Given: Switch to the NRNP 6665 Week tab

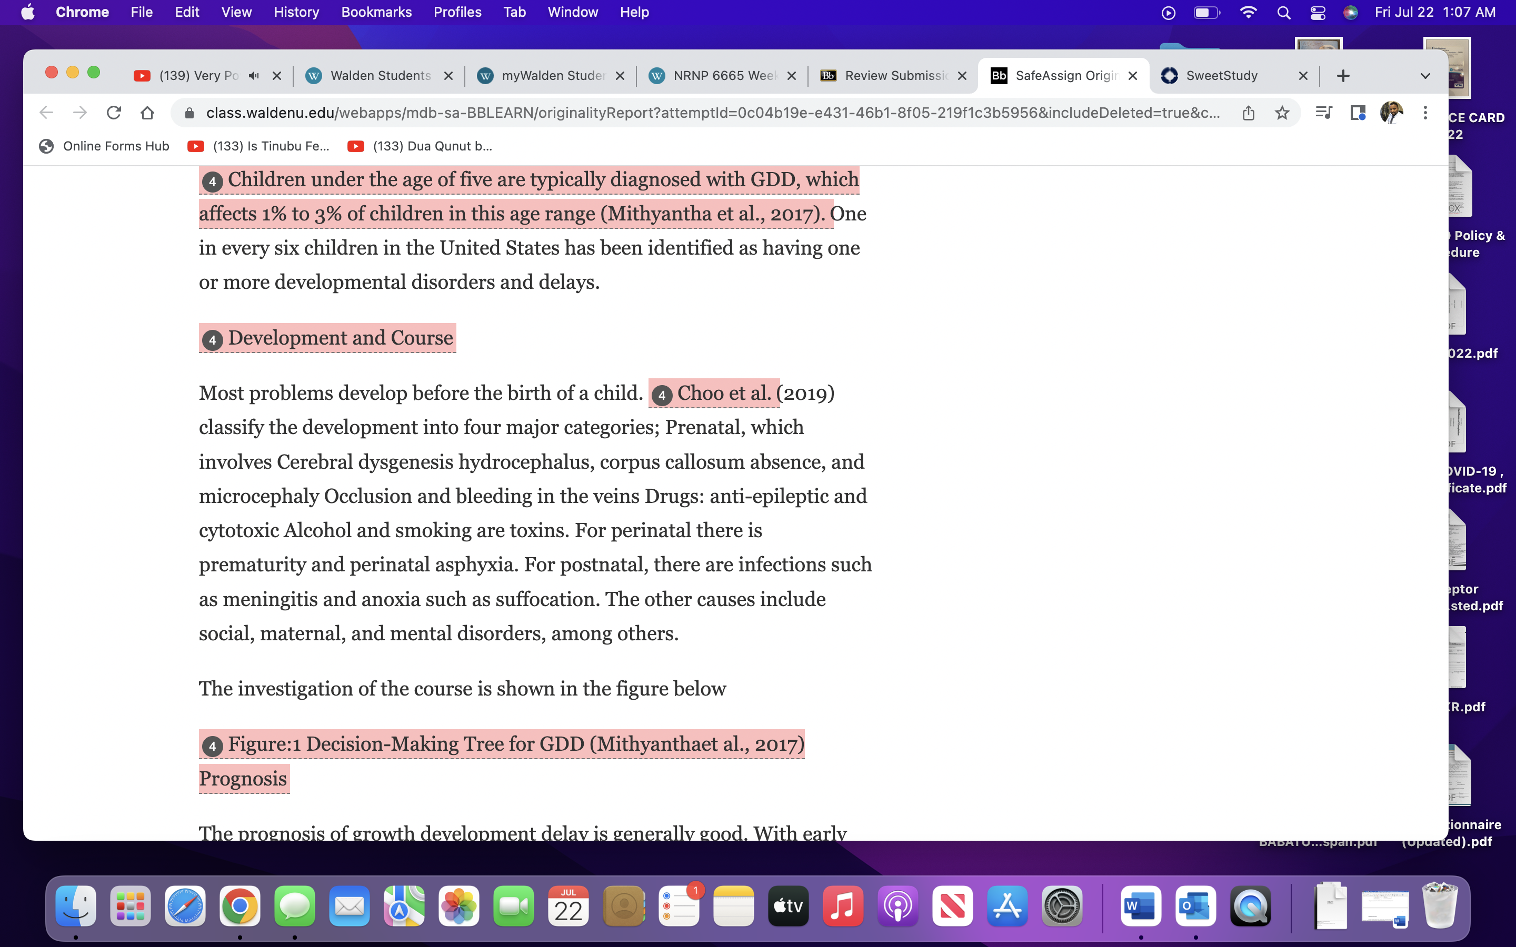Looking at the screenshot, I should tap(722, 76).
